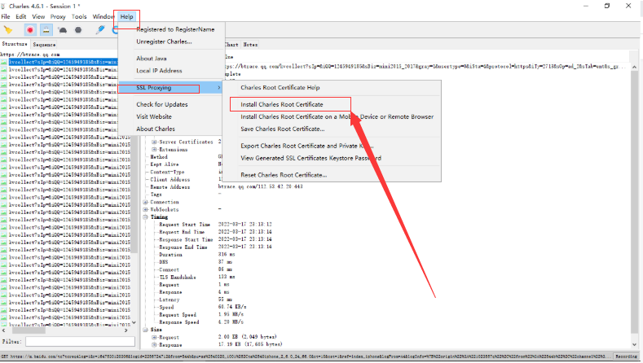Select Export Charles Root Certificate and Private Key
643x363 pixels.
[306, 146]
